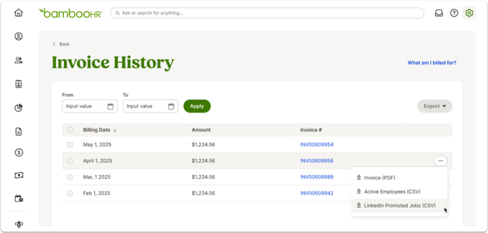The width and height of the screenshot is (488, 233).
Task: Click the $1,234.56 amount in May row
Action: (203, 144)
